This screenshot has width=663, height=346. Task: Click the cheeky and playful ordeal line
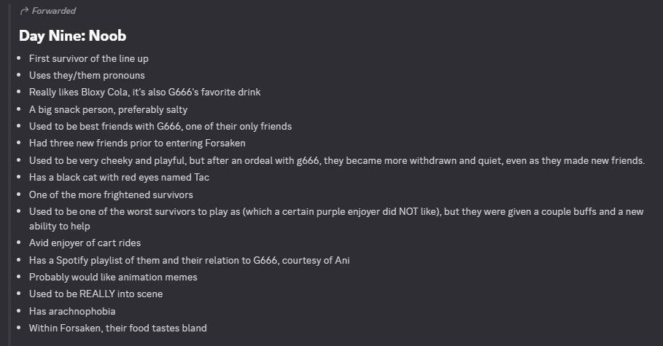[337, 161]
